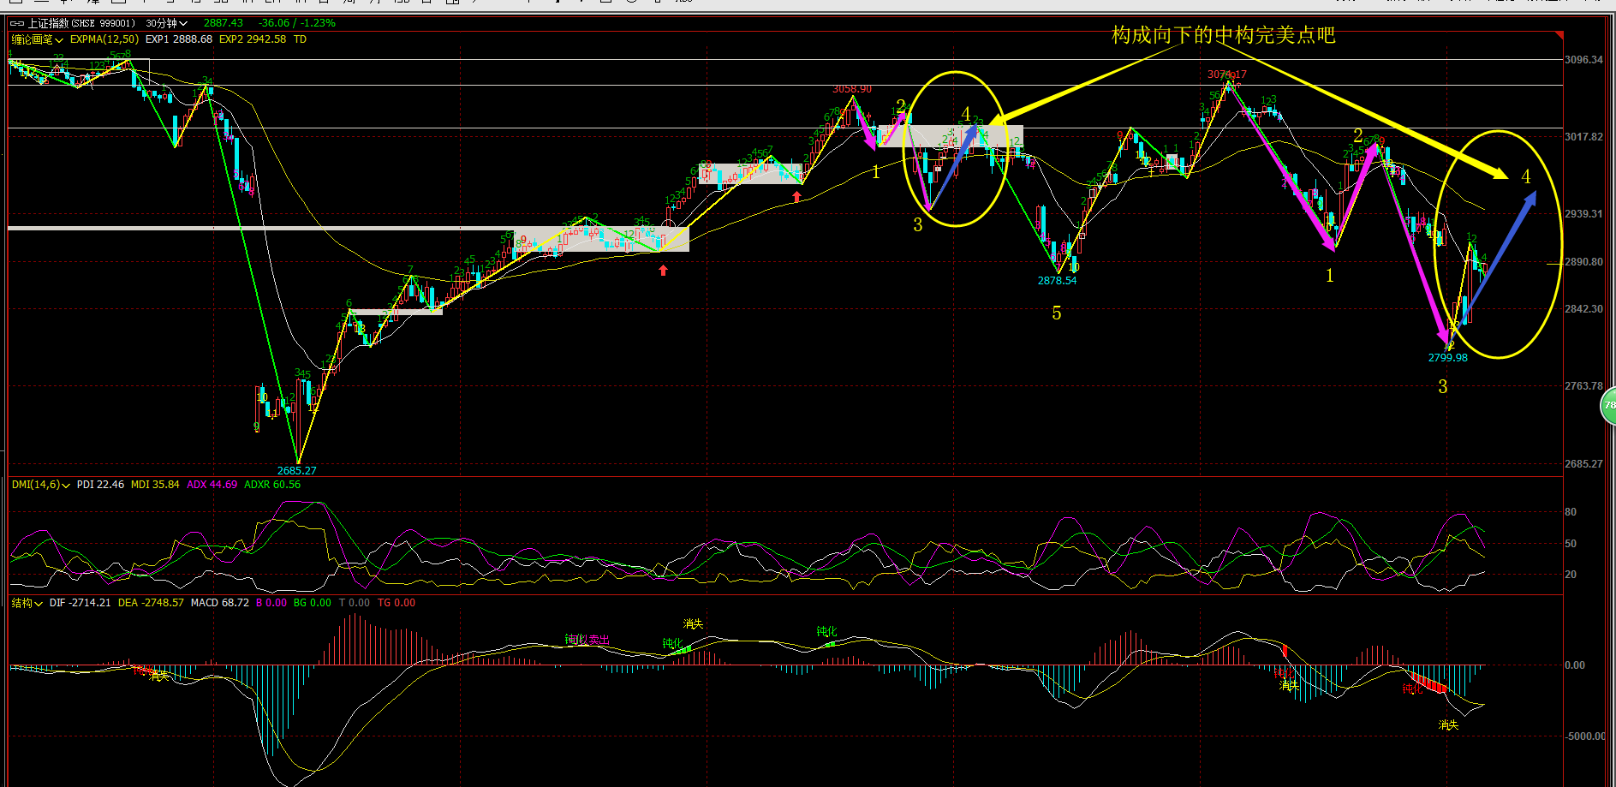Click 3096.34 on the price axis
This screenshot has height=787, width=1616.
[1583, 60]
